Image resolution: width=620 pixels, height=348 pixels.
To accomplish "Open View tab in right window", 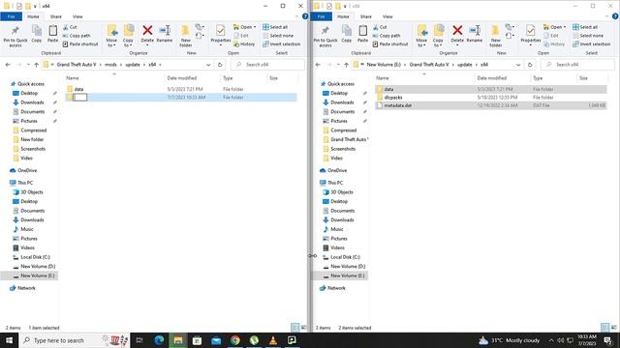I will pyautogui.click(x=387, y=16).
